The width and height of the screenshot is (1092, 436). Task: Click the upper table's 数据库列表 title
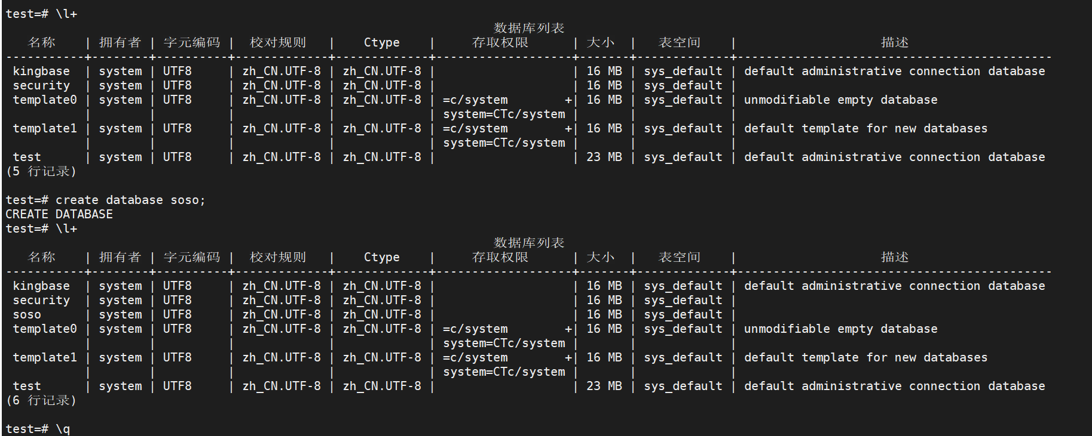click(x=529, y=29)
